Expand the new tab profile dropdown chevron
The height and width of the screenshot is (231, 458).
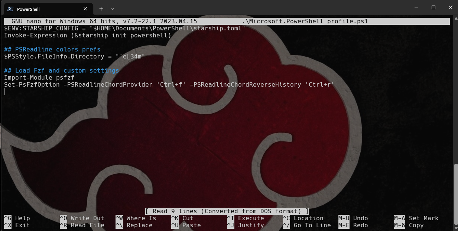coord(112,9)
